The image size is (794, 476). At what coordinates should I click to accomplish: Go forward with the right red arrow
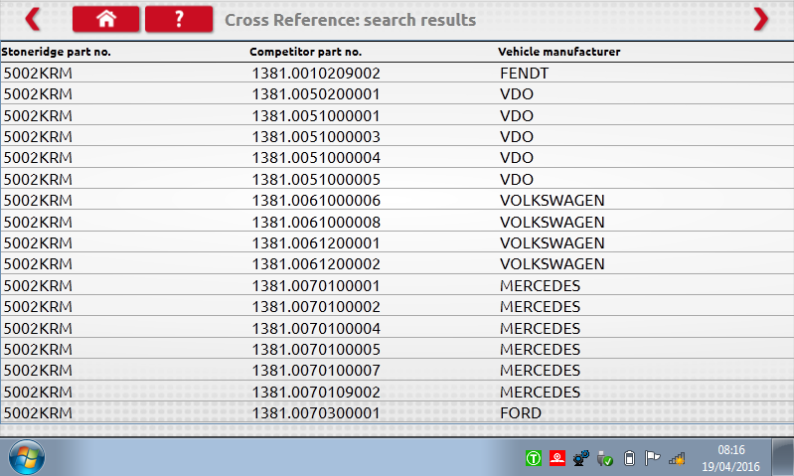pyautogui.click(x=760, y=20)
